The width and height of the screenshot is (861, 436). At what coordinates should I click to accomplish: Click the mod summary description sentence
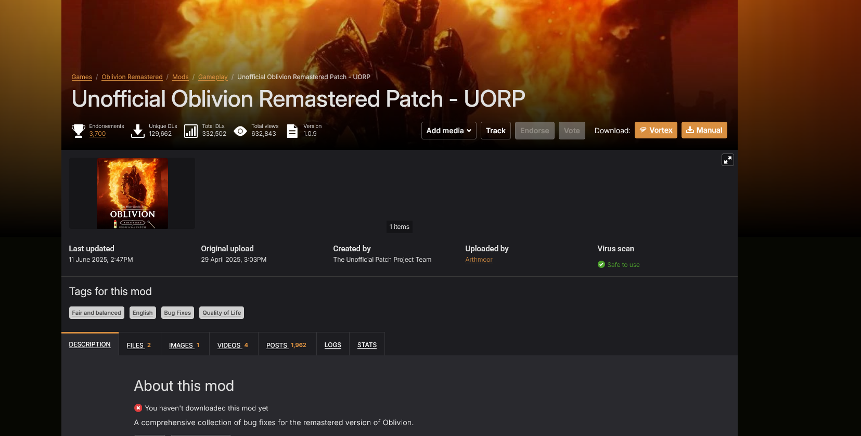coord(274,422)
